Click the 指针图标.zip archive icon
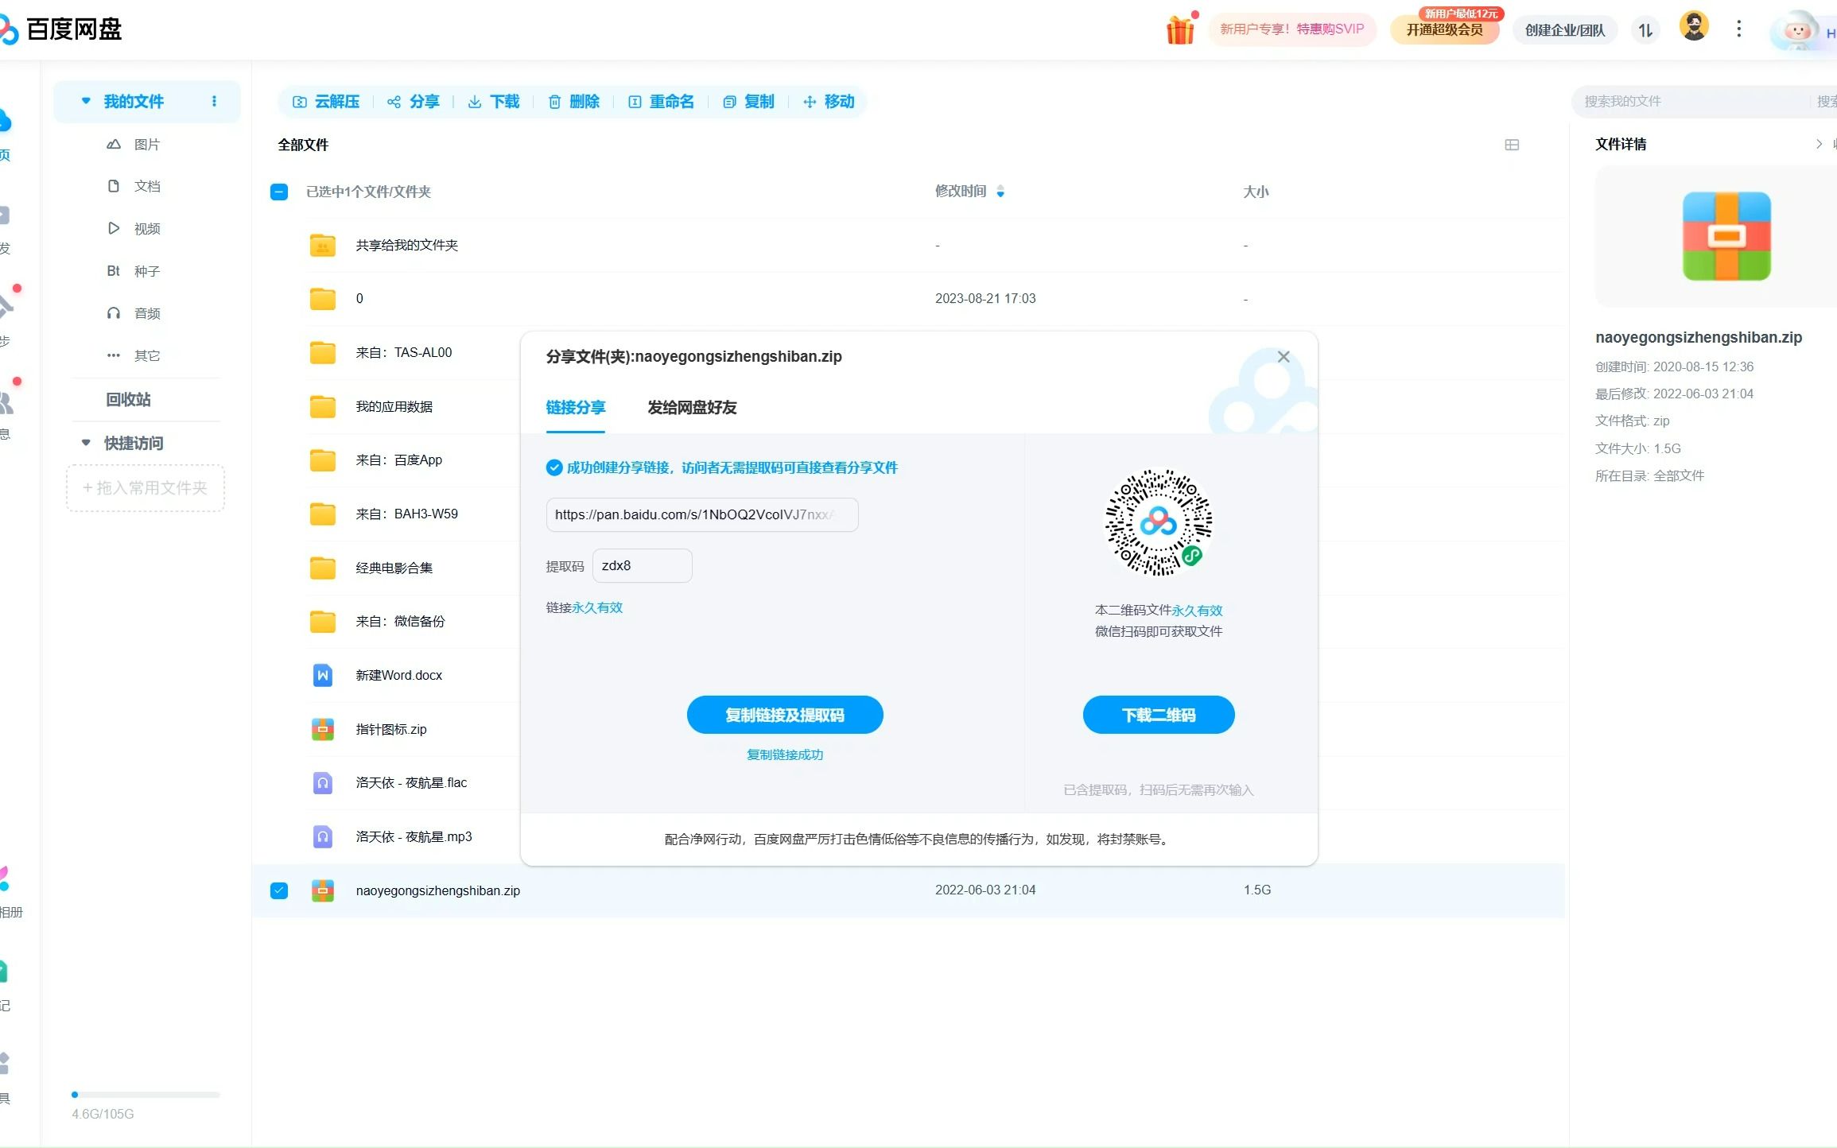 coord(322,729)
